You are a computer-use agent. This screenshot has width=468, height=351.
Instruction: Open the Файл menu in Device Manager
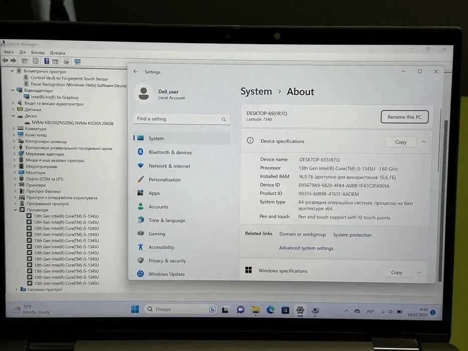9,53
